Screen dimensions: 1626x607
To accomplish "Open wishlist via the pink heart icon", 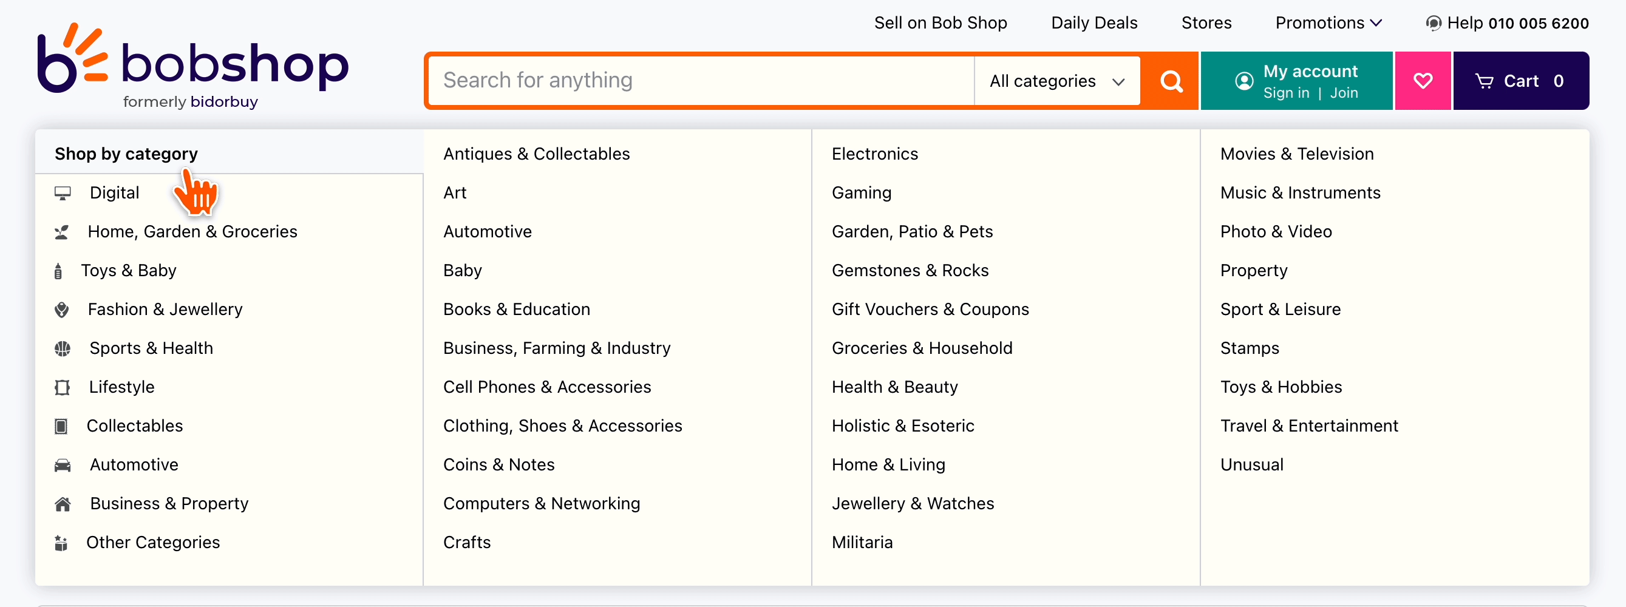I will point(1422,81).
